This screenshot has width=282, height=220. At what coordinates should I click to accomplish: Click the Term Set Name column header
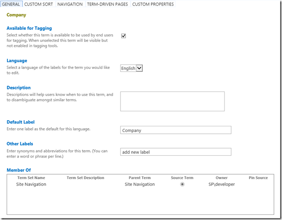[x=31, y=178]
